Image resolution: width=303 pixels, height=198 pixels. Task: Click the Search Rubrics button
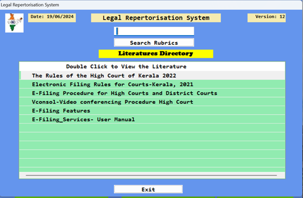point(154,43)
